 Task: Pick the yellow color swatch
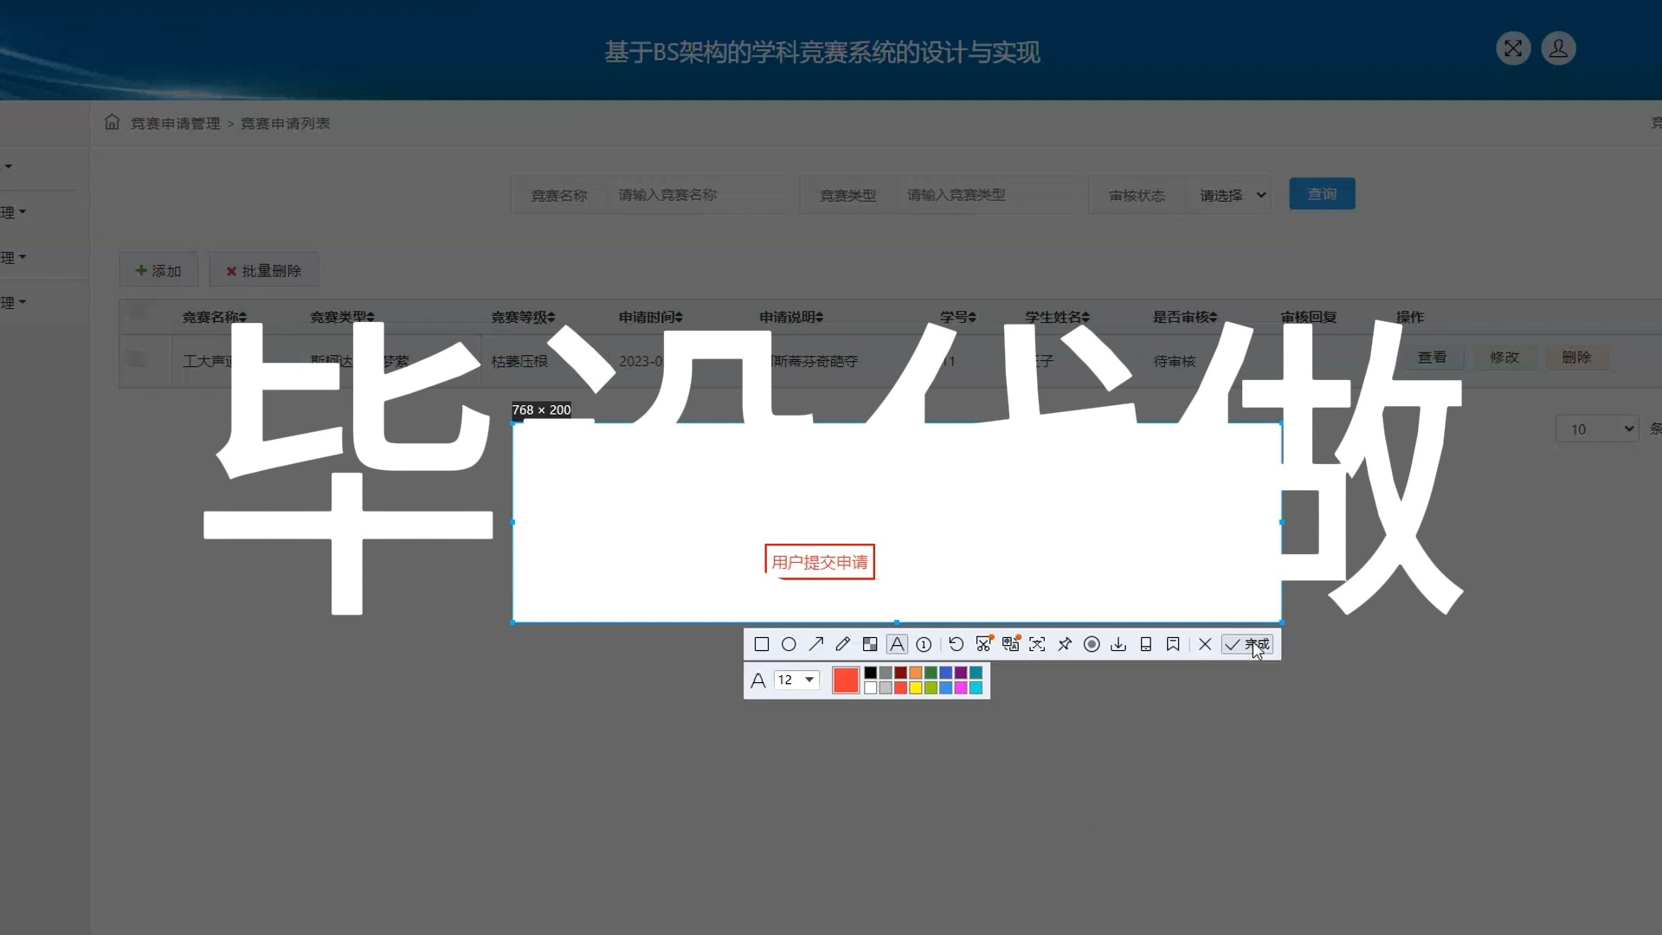click(916, 687)
